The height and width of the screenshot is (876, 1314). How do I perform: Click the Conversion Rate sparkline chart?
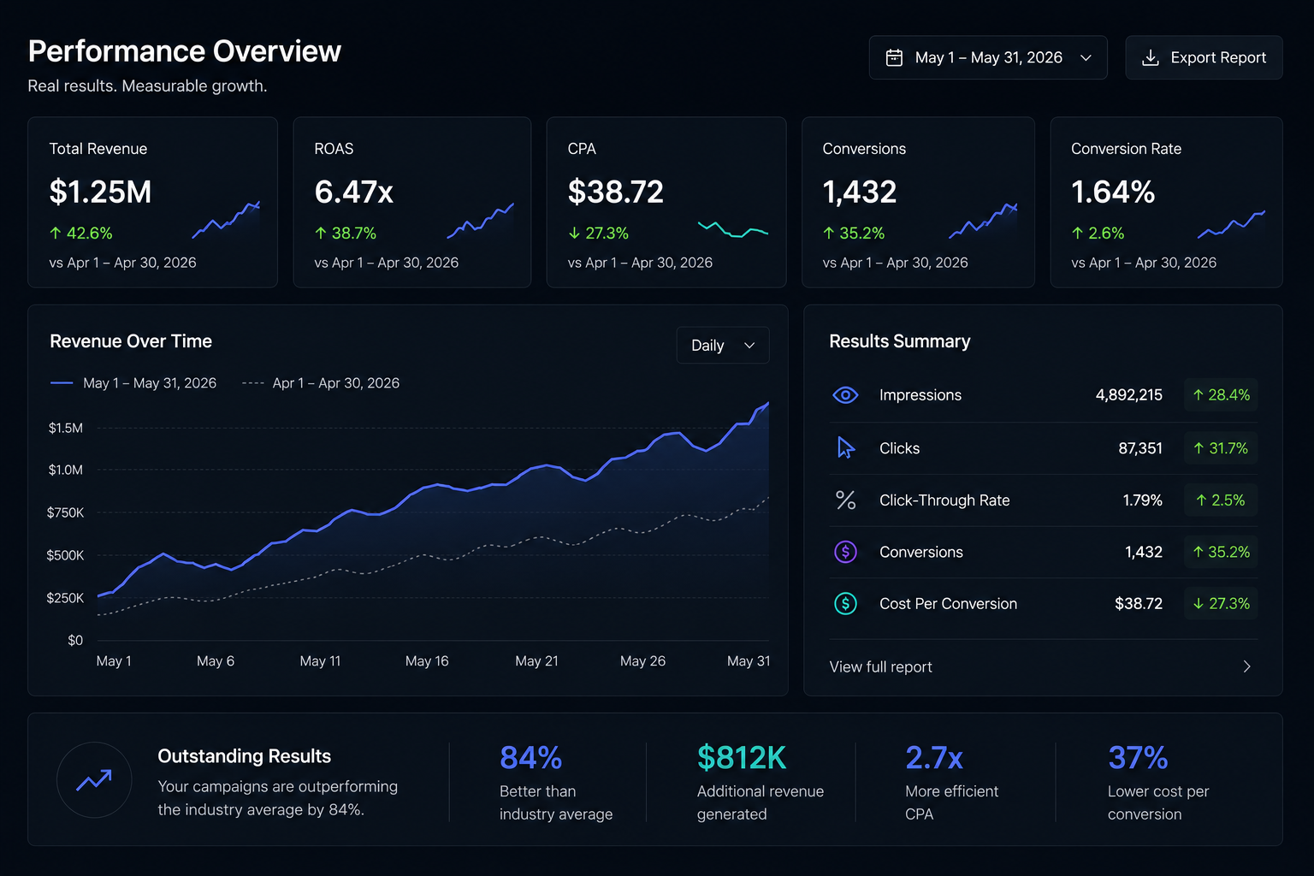(x=1231, y=224)
